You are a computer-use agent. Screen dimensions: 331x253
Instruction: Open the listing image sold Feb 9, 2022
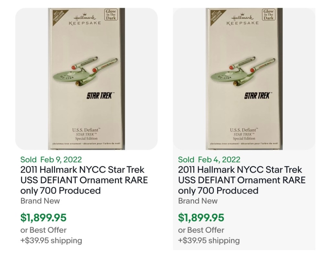pyautogui.click(x=87, y=79)
